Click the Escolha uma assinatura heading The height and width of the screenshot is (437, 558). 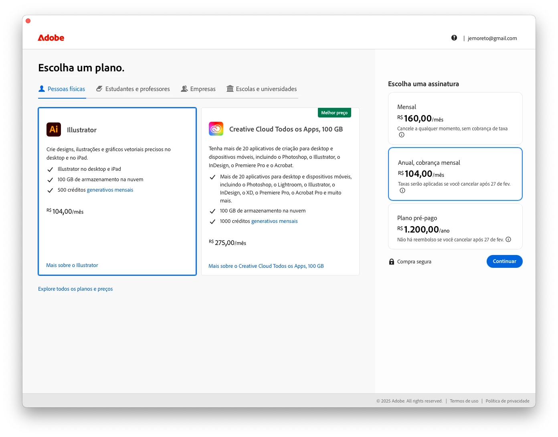[x=423, y=84]
